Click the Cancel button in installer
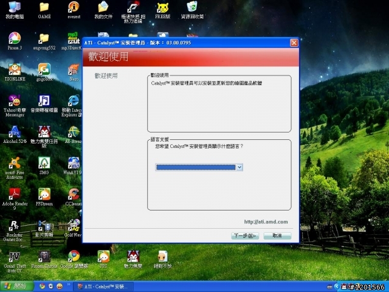This screenshot has height=292, width=389. (277, 235)
